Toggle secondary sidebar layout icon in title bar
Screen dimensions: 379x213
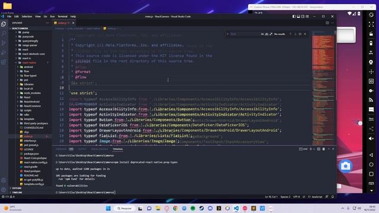pyautogui.click(x=303, y=17)
